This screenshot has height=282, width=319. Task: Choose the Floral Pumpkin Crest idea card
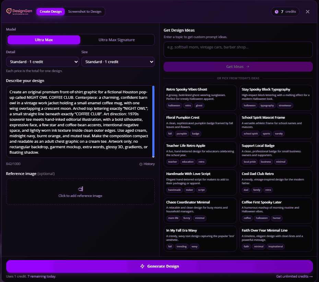pos(200,126)
